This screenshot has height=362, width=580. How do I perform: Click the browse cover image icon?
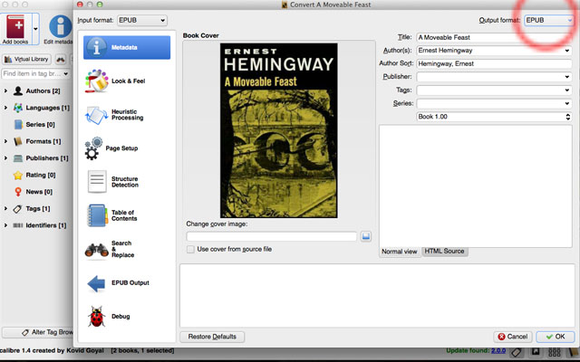(x=366, y=236)
